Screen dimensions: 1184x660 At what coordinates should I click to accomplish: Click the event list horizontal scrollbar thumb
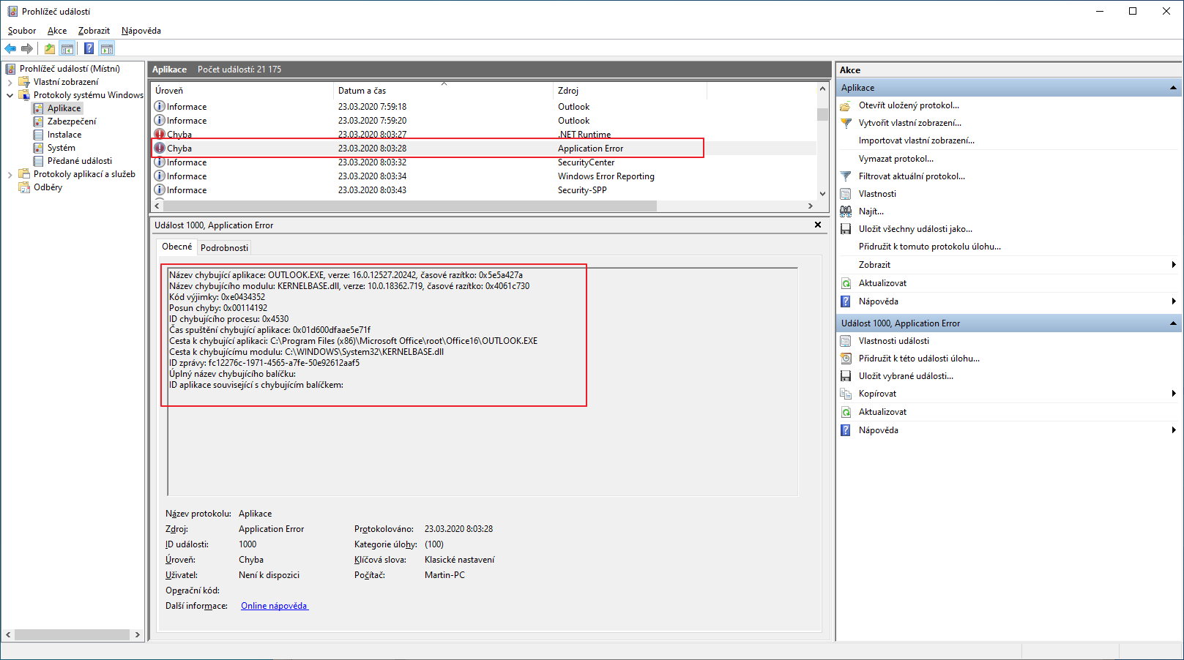410,206
